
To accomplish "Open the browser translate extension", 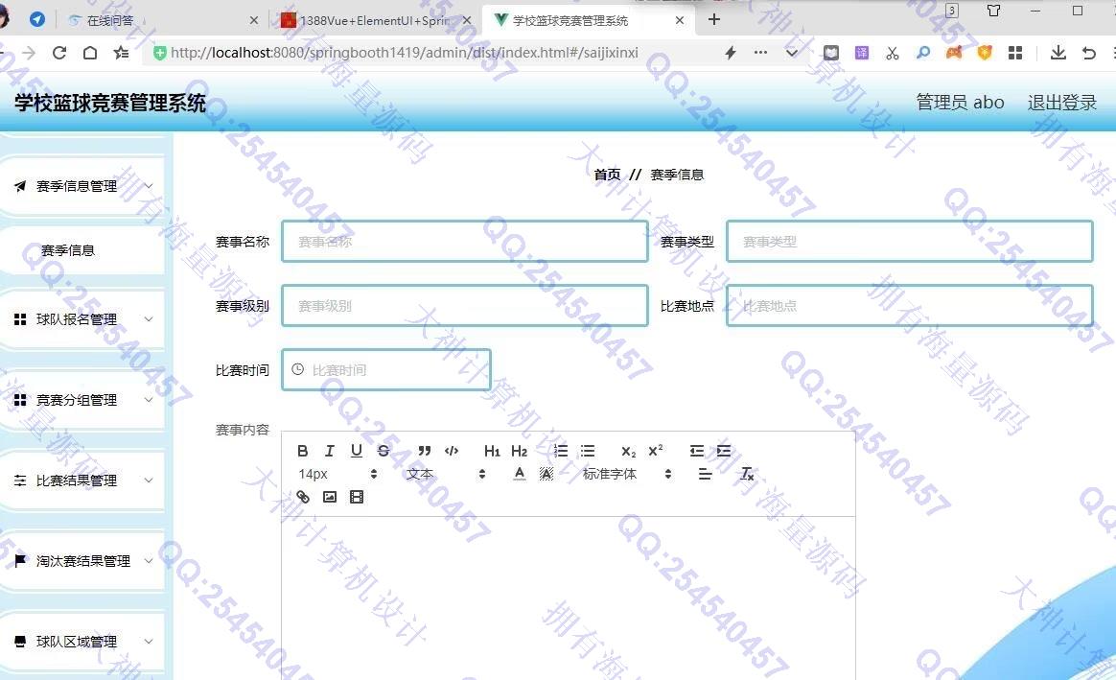I will pyautogui.click(x=862, y=53).
